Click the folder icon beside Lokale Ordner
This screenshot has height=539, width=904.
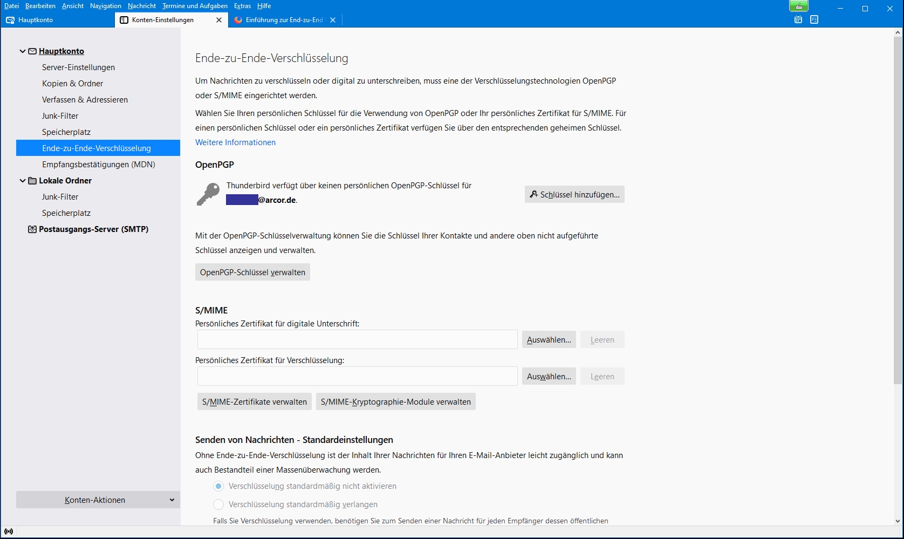point(32,181)
